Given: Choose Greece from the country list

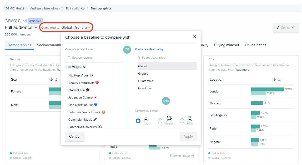Looking at the screenshot, I should pos(143,74).
